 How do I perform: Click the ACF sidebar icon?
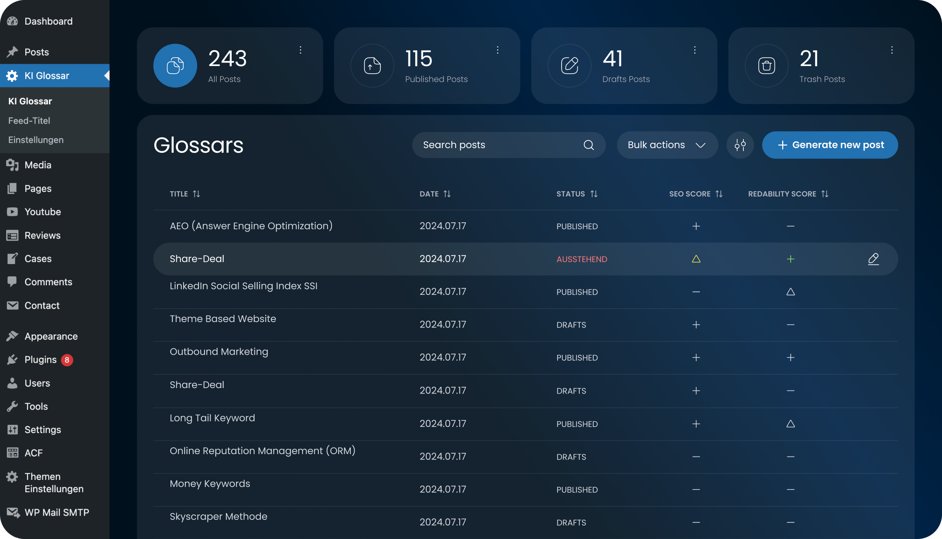point(12,453)
